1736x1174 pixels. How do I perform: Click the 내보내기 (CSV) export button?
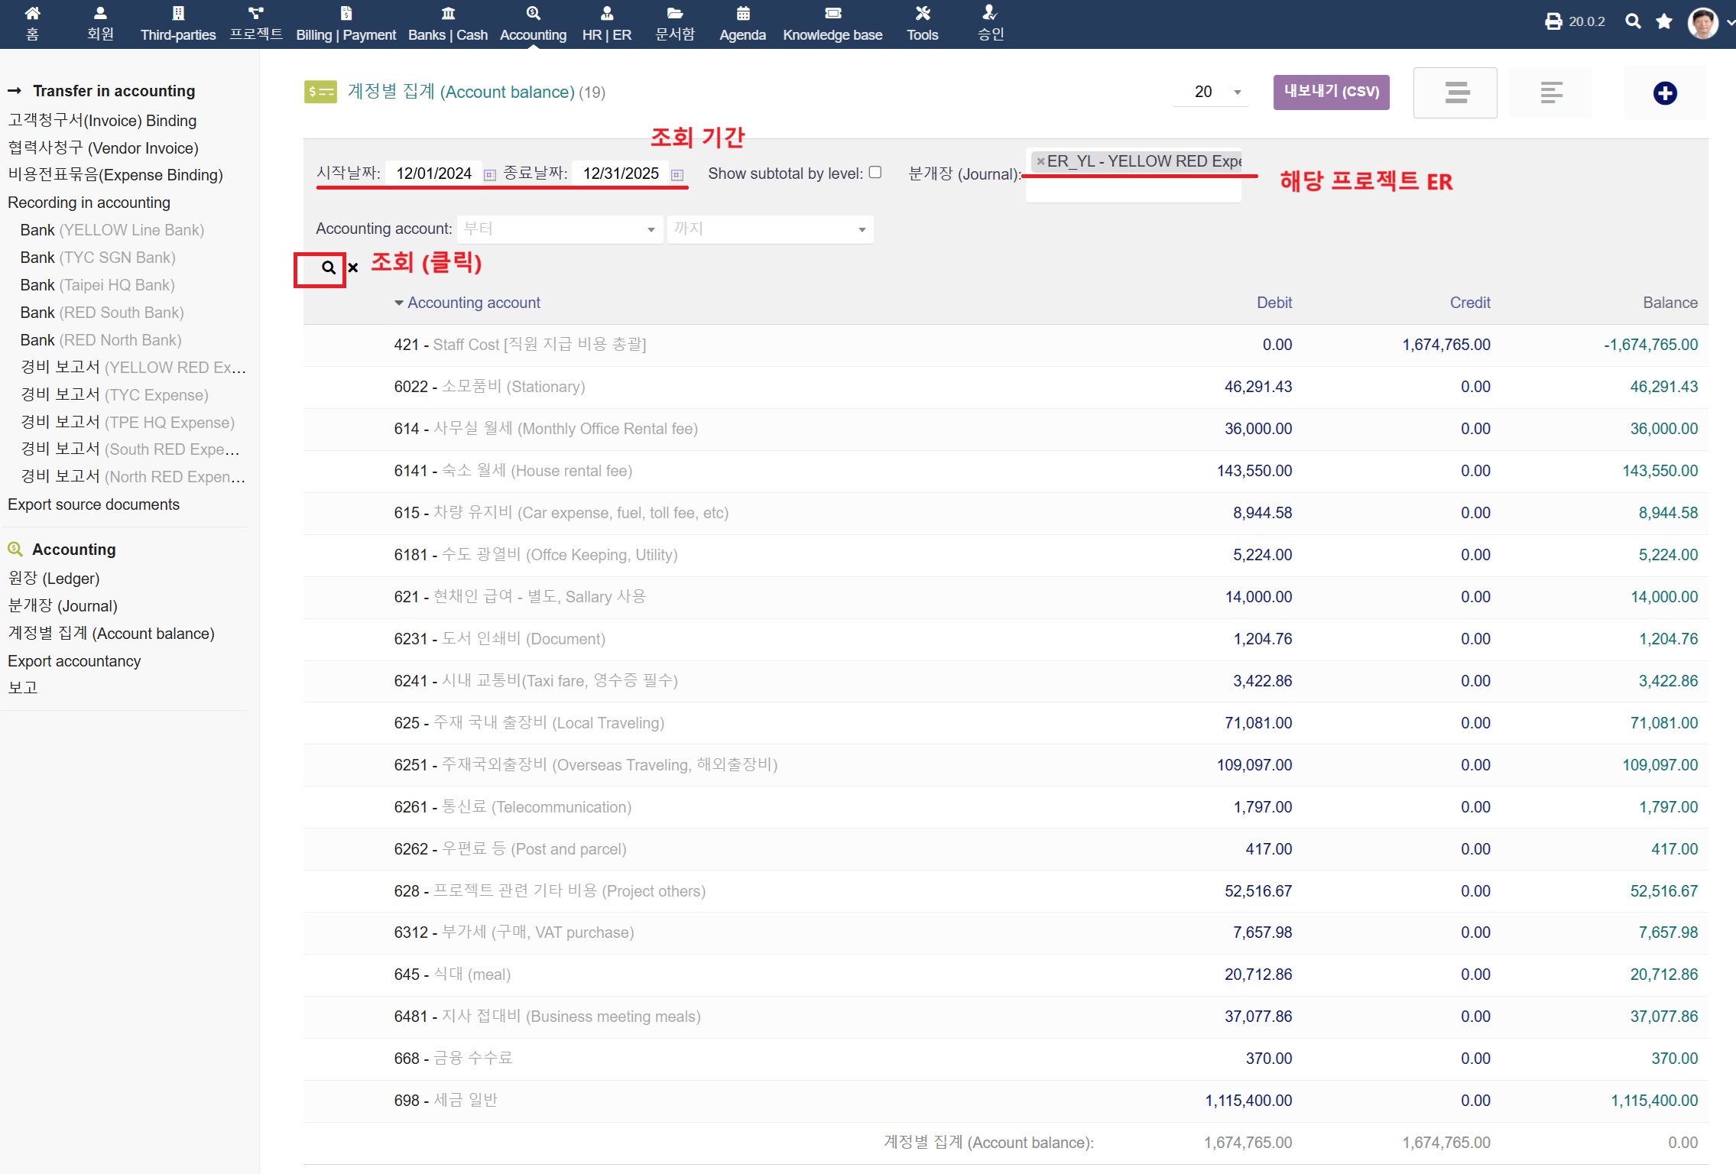(1331, 92)
